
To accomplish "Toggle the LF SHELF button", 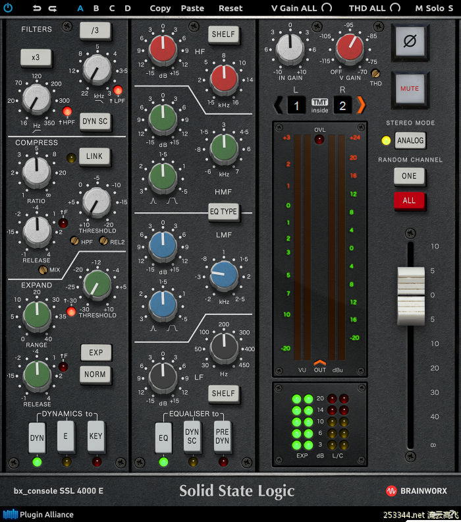I will click(x=223, y=393).
